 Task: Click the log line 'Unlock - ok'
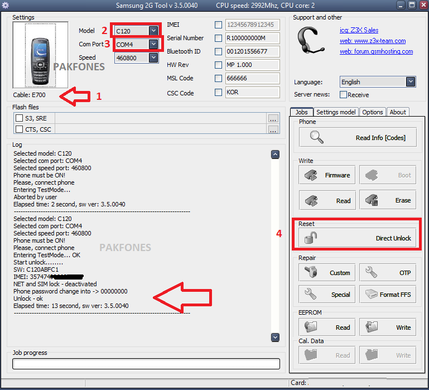pos(28,298)
